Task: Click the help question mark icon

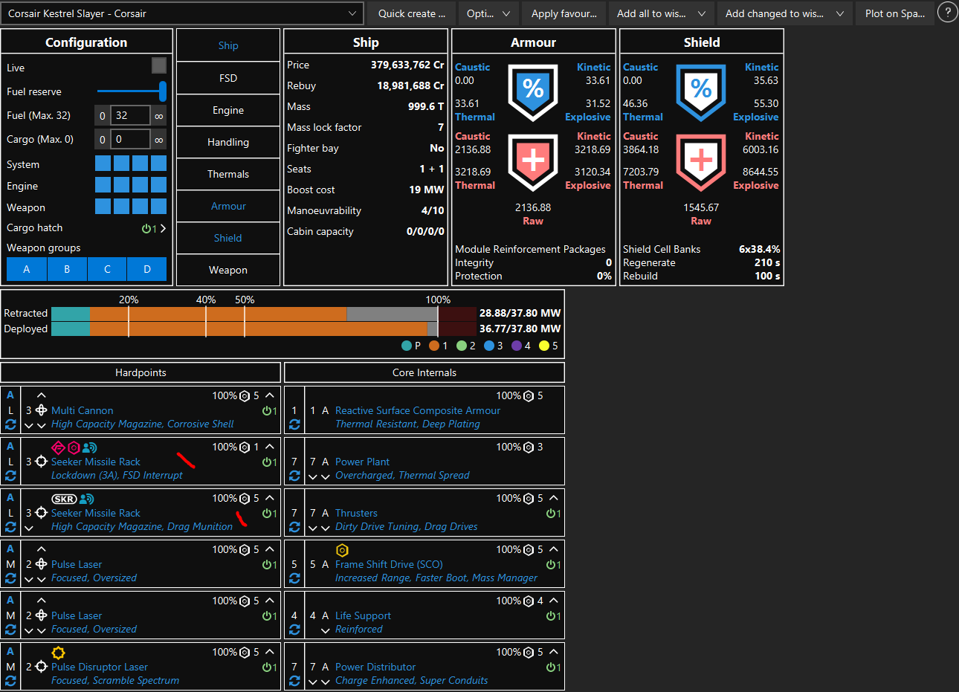Action: (x=947, y=13)
